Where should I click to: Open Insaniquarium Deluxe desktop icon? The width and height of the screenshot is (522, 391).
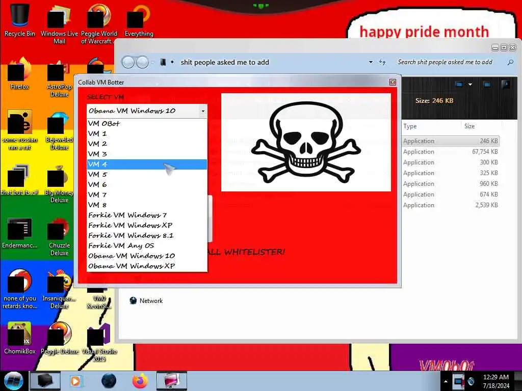tap(59, 289)
